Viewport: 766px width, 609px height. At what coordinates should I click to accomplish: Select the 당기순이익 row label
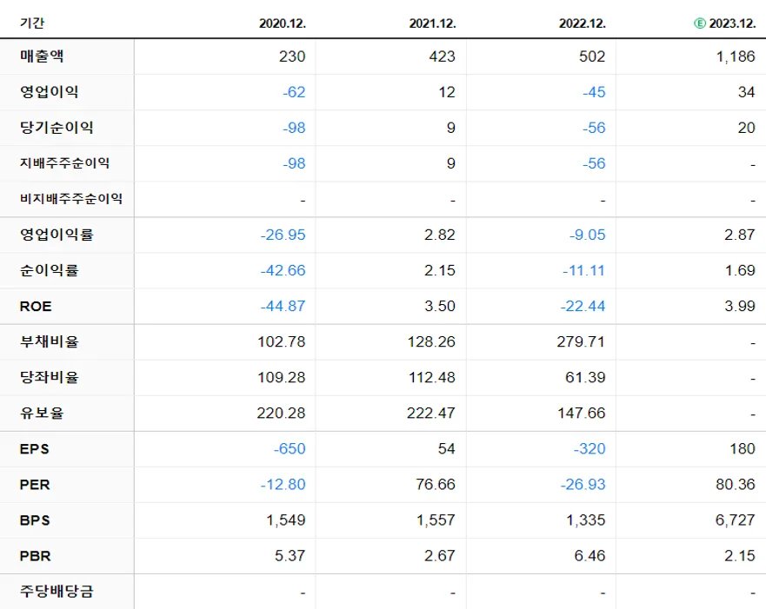click(49, 127)
